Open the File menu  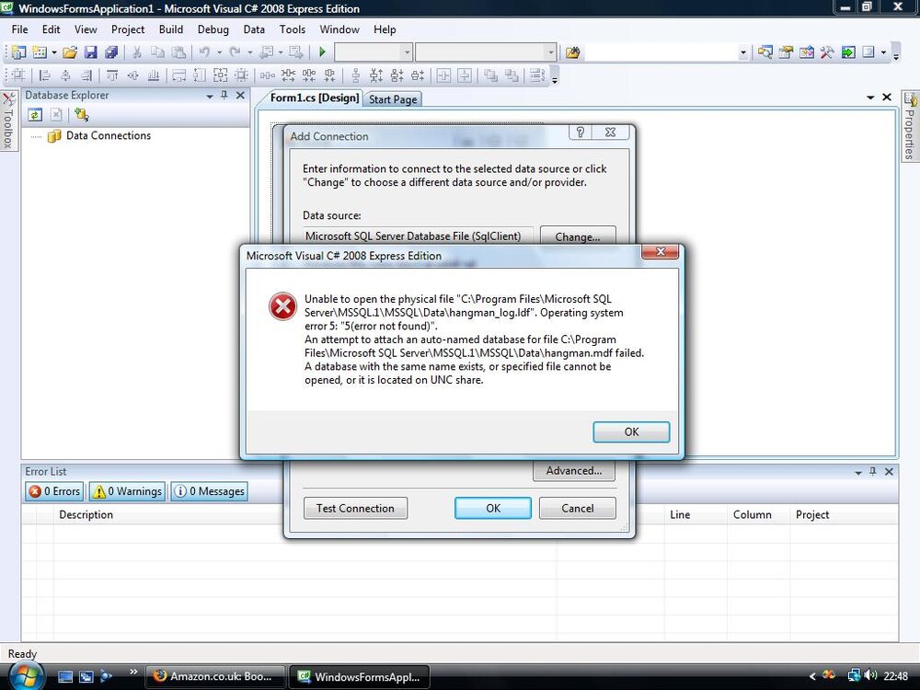click(19, 29)
